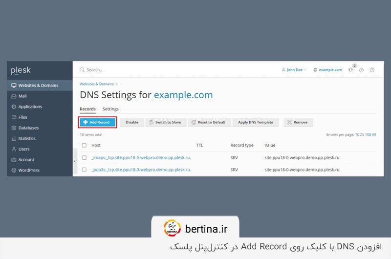Check the _imaps._tcp record checkbox
This screenshot has height=259, width=391.
(x=84, y=157)
